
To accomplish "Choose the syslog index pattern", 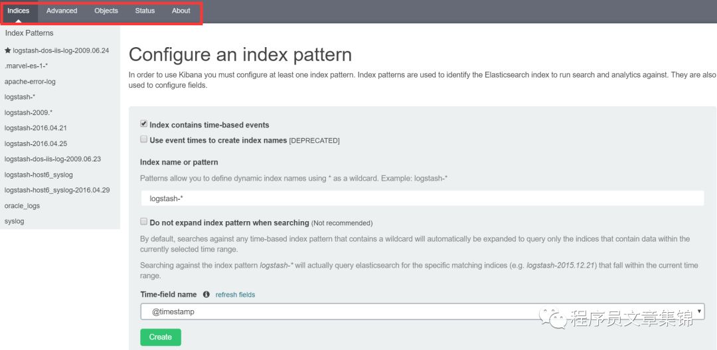I will [x=14, y=221].
